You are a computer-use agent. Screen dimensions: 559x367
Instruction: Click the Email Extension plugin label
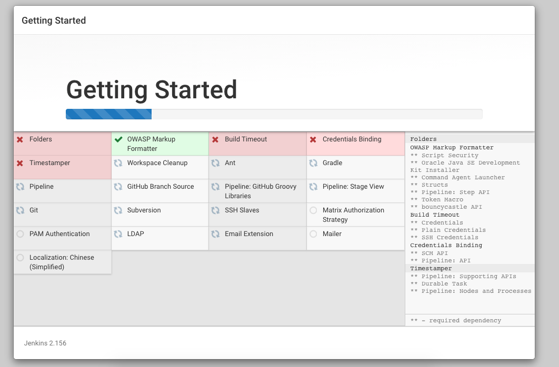(249, 234)
